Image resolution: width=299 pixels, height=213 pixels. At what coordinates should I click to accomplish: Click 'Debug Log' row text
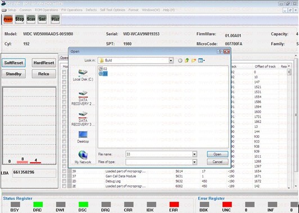[113, 181]
